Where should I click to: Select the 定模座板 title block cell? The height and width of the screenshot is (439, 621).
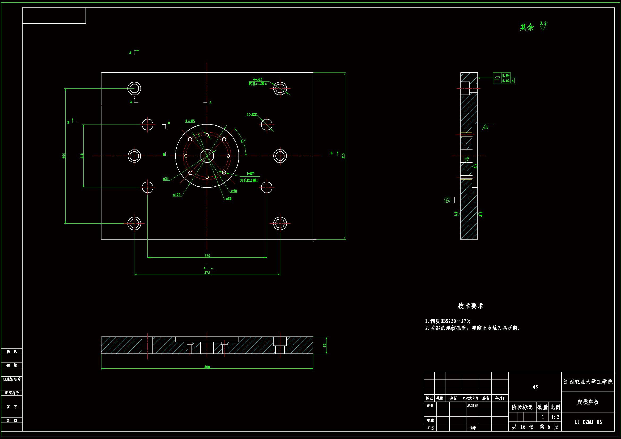[x=588, y=402]
